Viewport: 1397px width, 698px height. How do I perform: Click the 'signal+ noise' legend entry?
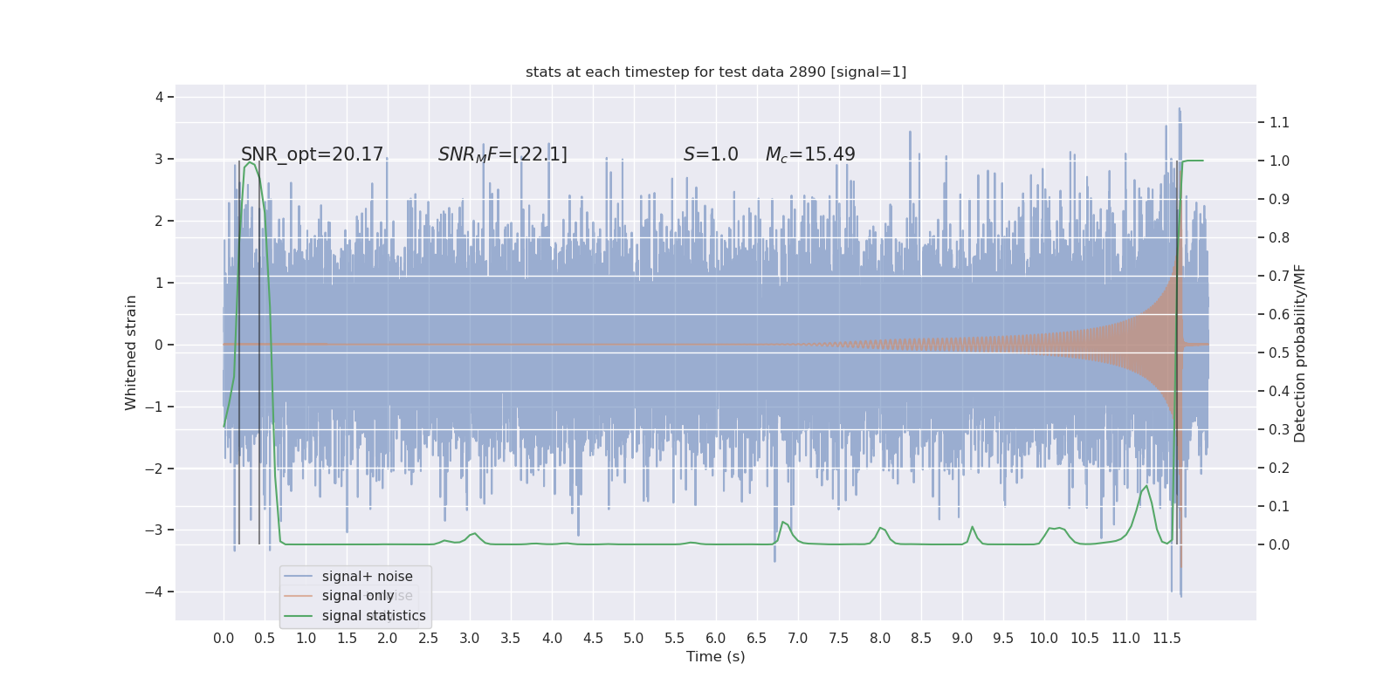pos(367,577)
